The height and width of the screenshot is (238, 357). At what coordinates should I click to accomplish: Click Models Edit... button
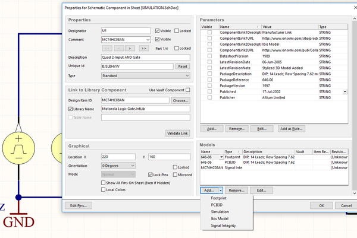pyautogui.click(x=261, y=191)
